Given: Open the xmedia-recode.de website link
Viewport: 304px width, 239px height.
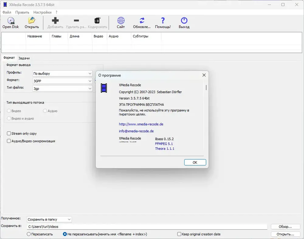Looking at the screenshot, I should pyautogui.click(x=141, y=124).
